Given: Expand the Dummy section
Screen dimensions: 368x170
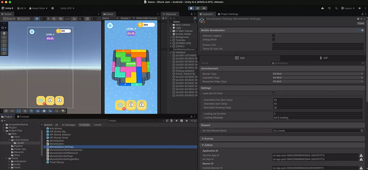Looking at the screenshot, I should 208,138.
